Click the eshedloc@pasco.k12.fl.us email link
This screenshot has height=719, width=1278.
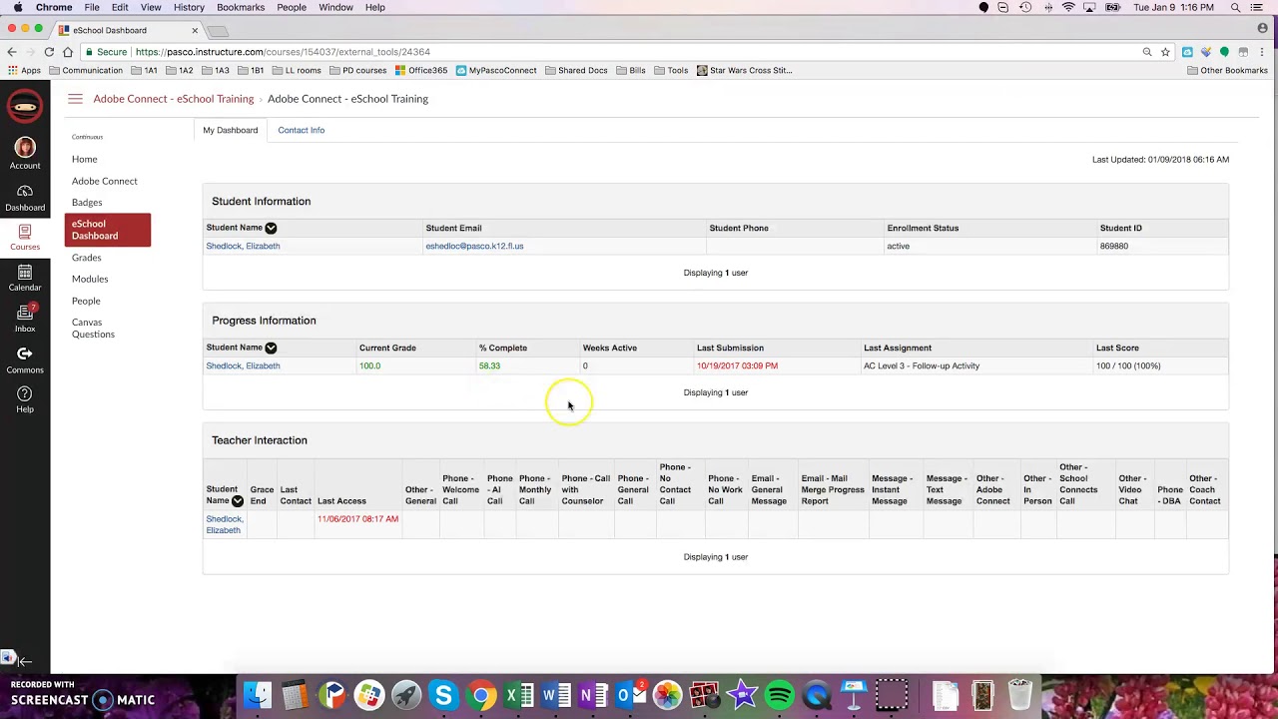click(474, 246)
